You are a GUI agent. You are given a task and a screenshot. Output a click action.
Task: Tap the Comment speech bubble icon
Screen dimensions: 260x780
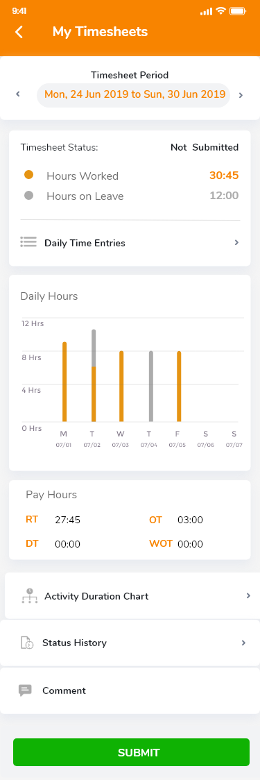(25, 690)
